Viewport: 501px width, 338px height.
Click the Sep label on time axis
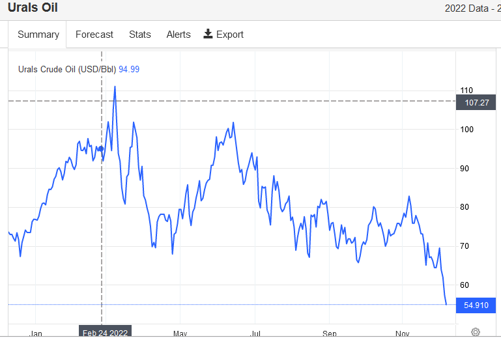click(330, 333)
